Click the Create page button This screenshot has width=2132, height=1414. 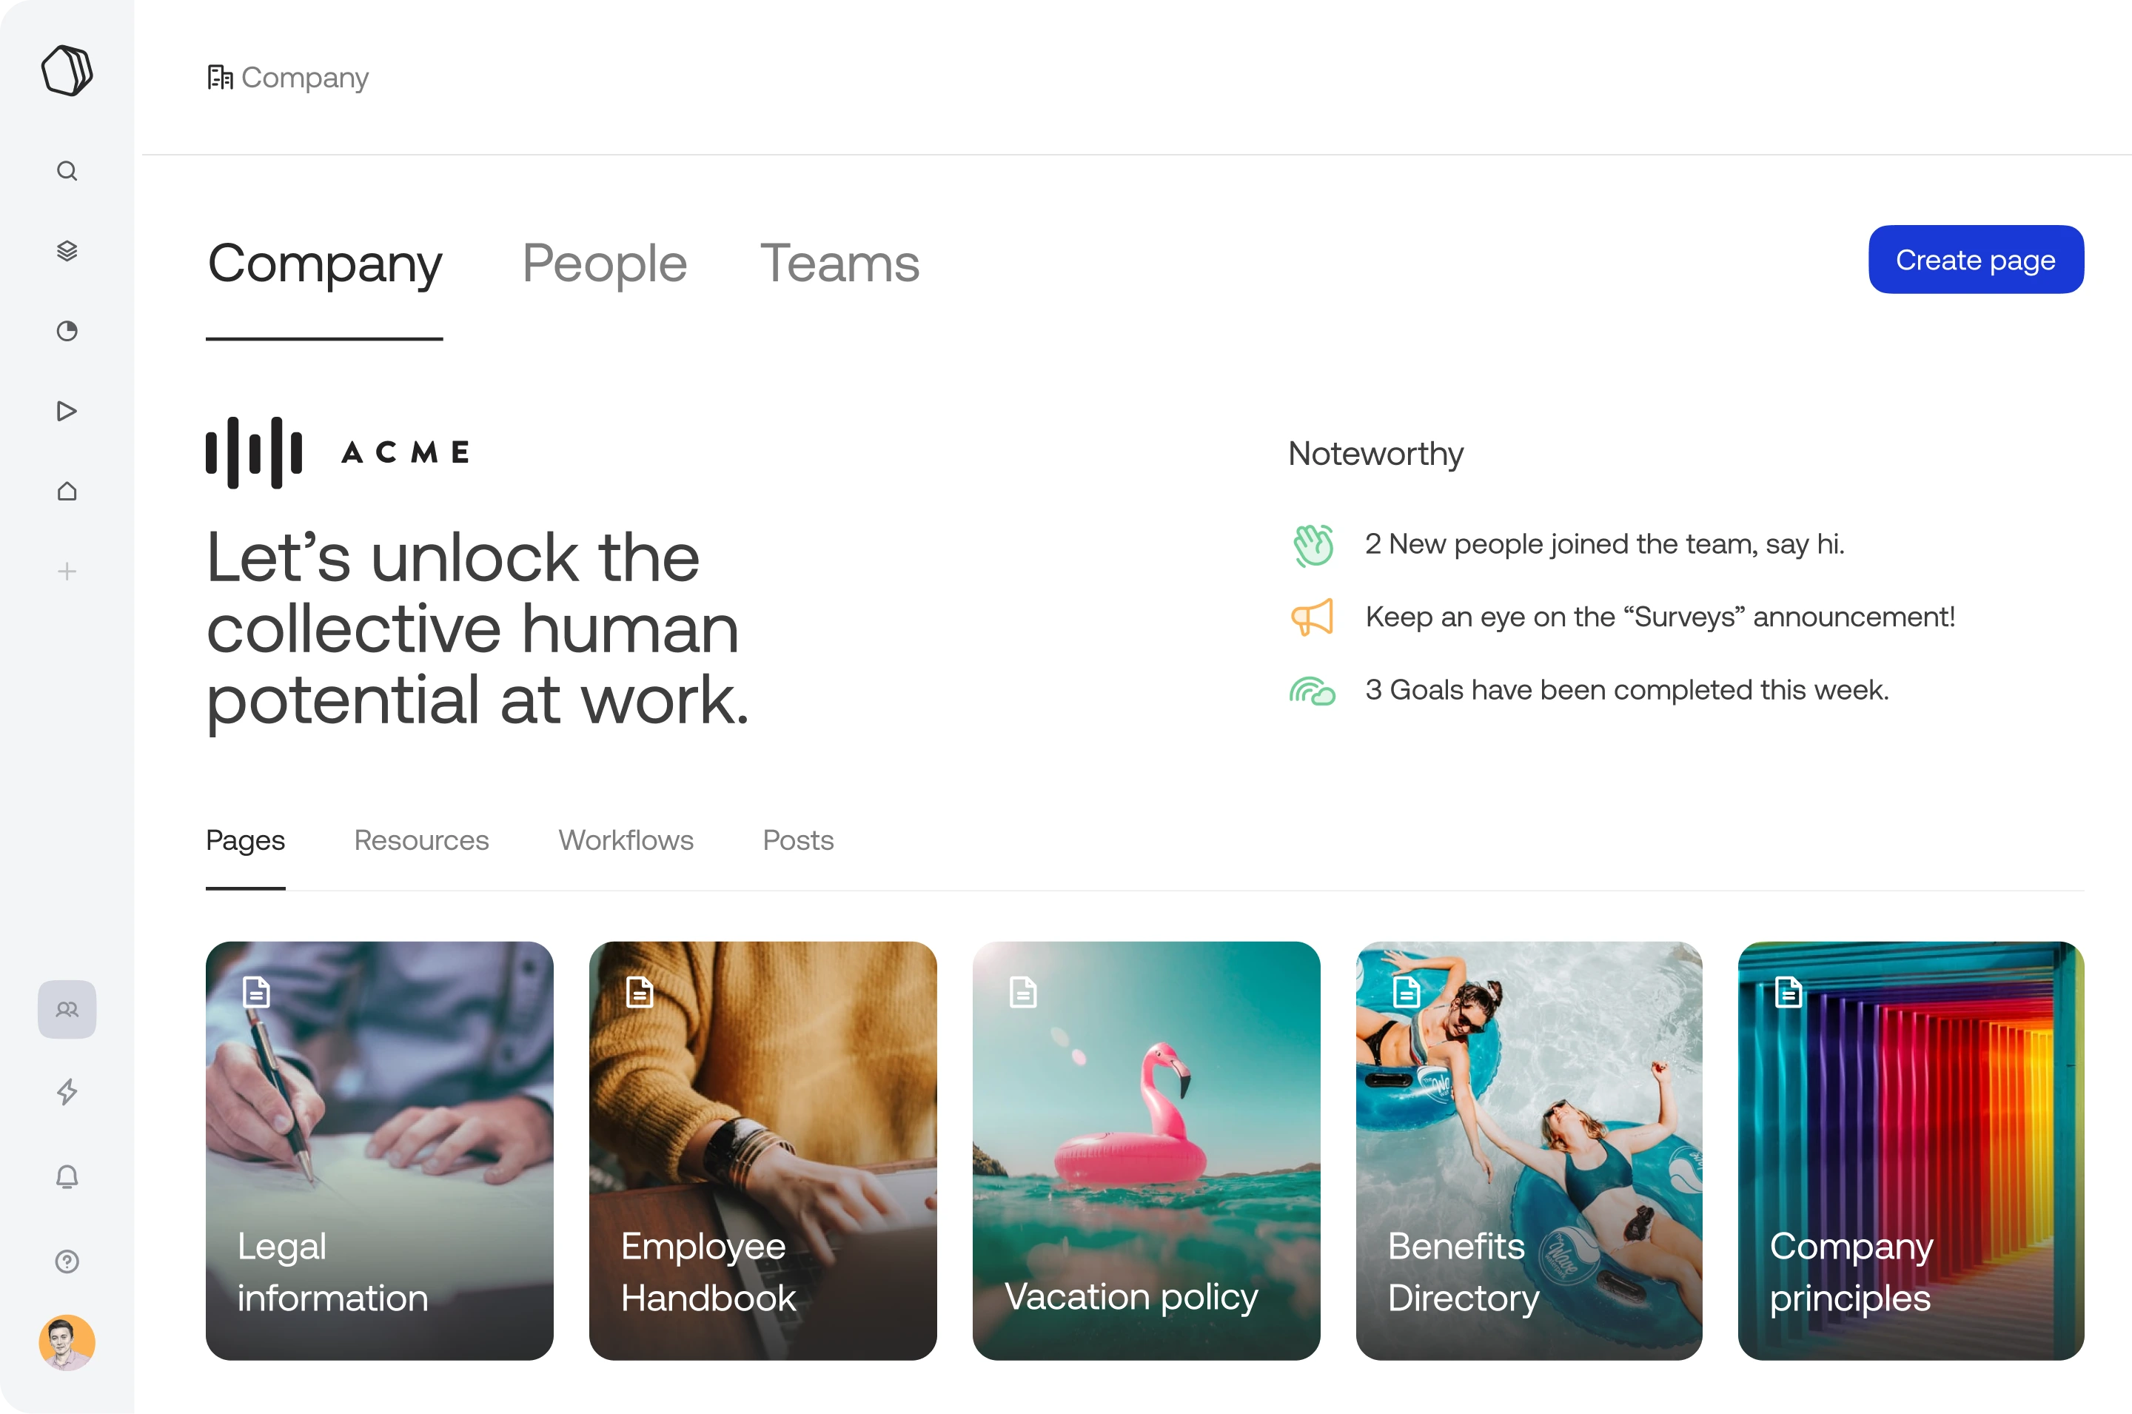pos(1976,260)
